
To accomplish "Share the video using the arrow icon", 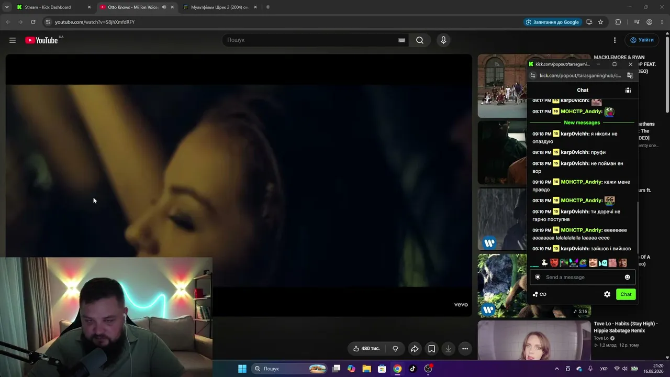I will click(415, 349).
